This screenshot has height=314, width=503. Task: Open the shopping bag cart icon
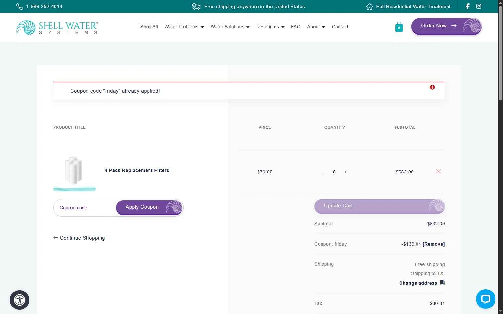(399, 27)
